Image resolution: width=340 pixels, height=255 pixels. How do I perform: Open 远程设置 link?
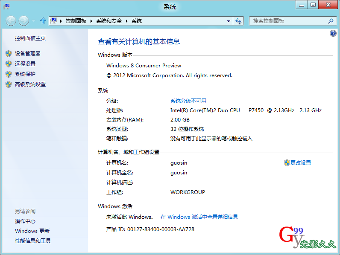point(25,64)
